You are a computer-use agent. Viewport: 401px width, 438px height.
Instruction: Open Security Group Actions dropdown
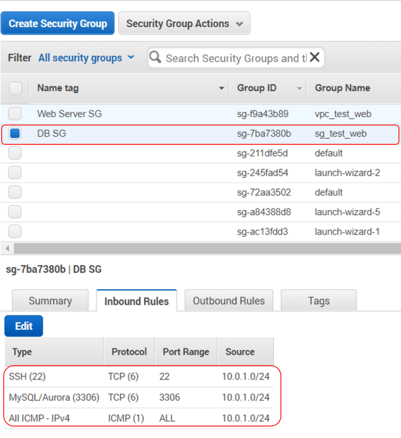pyautogui.click(x=184, y=24)
